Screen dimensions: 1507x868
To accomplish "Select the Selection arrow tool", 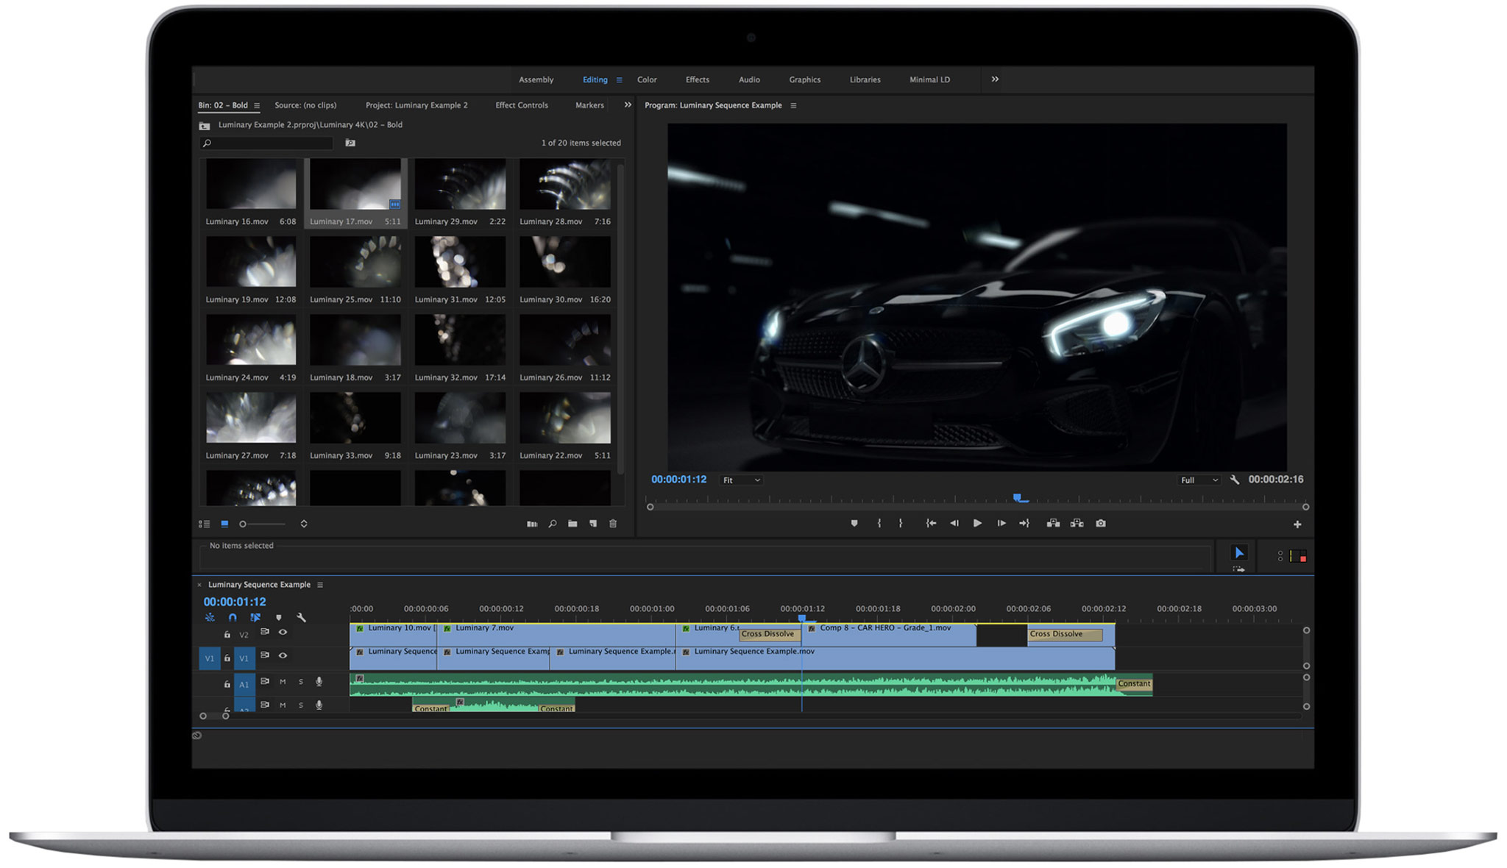I will [1239, 552].
